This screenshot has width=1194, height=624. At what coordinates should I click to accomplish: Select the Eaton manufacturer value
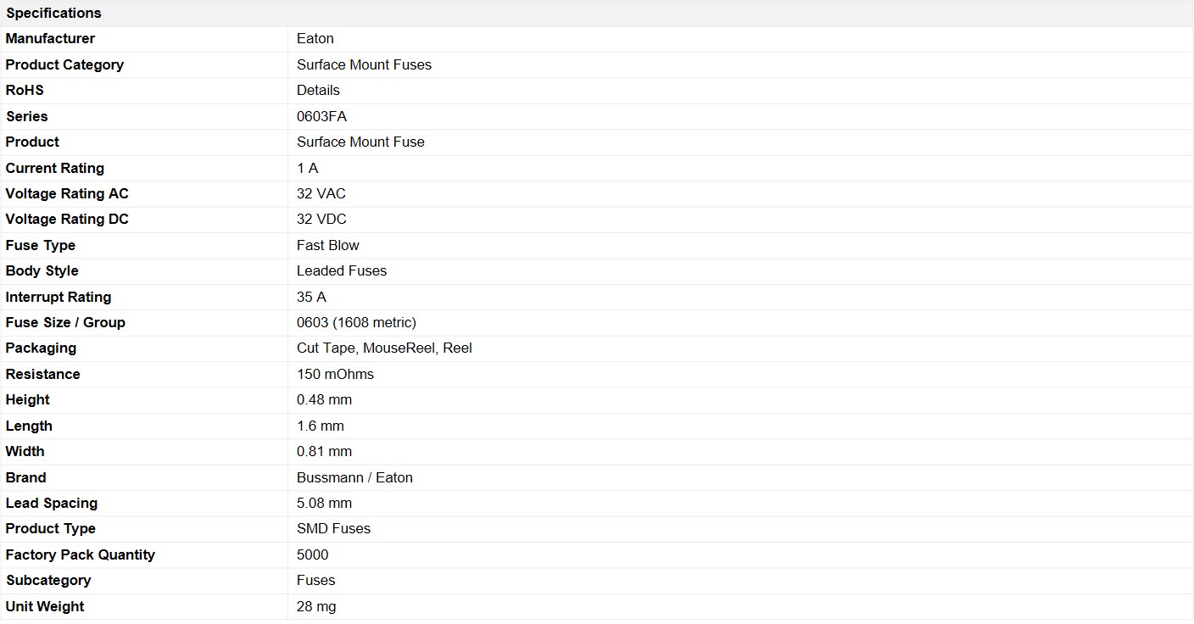pyautogui.click(x=315, y=38)
